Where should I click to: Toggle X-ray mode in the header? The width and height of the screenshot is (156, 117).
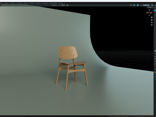click(x=141, y=5)
